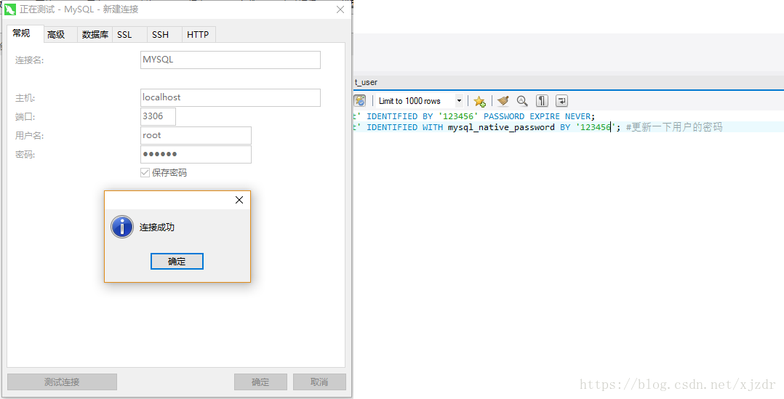Click the broom beautify query icon

503,101
